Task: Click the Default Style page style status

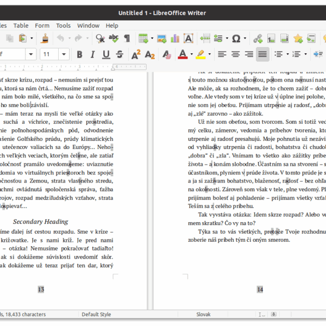Action: [x=96, y=315]
